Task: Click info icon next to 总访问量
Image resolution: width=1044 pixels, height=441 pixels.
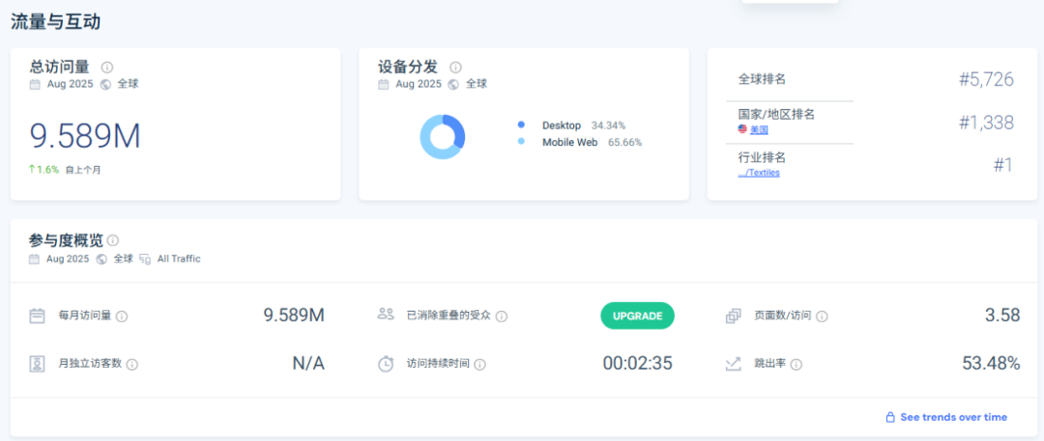Action: point(107,68)
